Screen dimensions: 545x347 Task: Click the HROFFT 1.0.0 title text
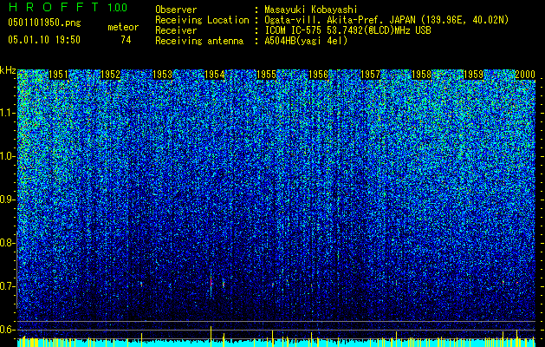click(x=68, y=7)
